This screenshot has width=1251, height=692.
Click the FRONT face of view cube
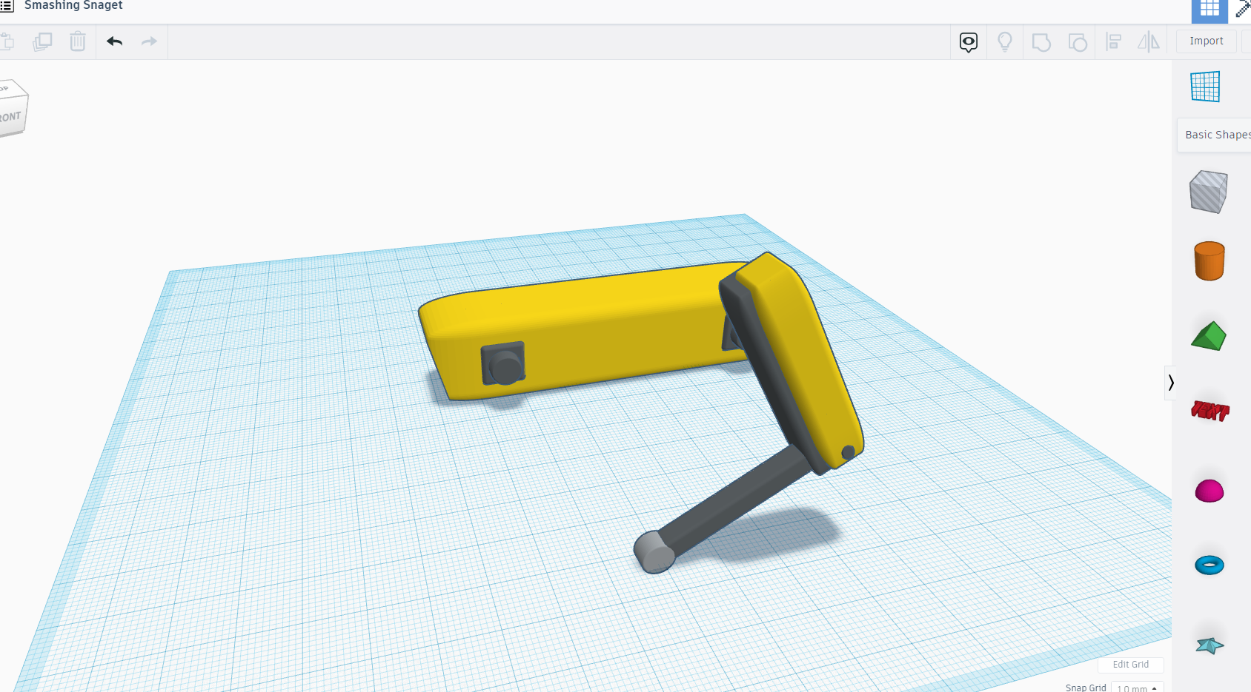[10, 118]
